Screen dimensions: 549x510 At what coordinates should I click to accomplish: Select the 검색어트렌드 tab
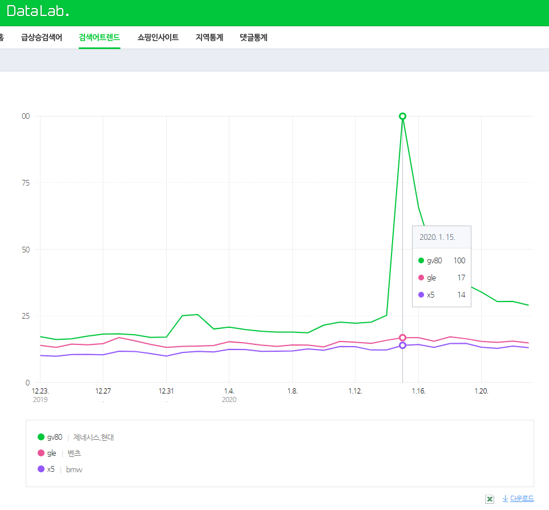(x=99, y=38)
